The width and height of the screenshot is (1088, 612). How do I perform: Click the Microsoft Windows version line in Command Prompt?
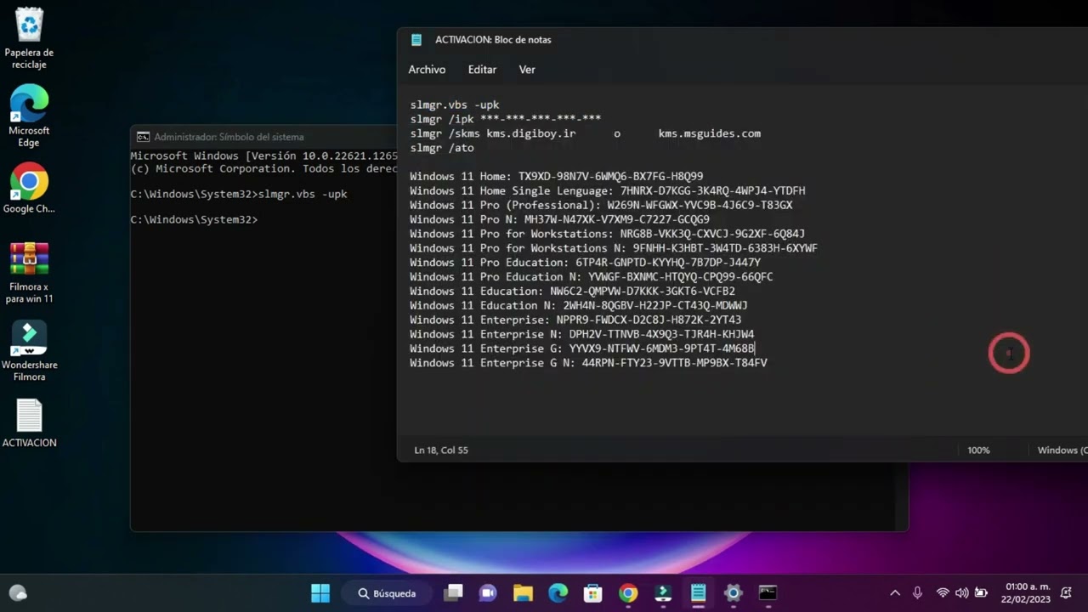[x=263, y=156]
